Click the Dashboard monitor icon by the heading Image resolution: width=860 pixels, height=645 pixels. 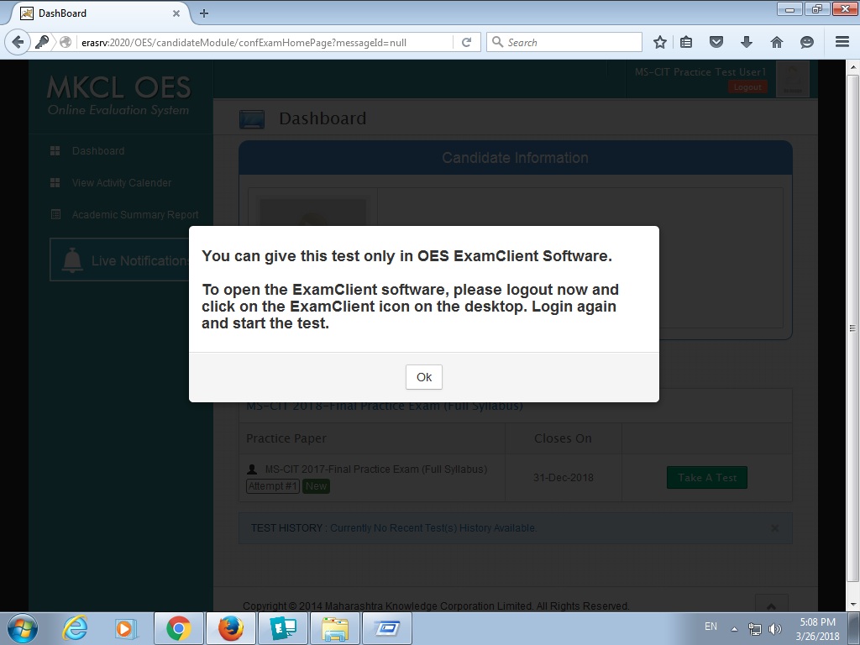point(252,119)
